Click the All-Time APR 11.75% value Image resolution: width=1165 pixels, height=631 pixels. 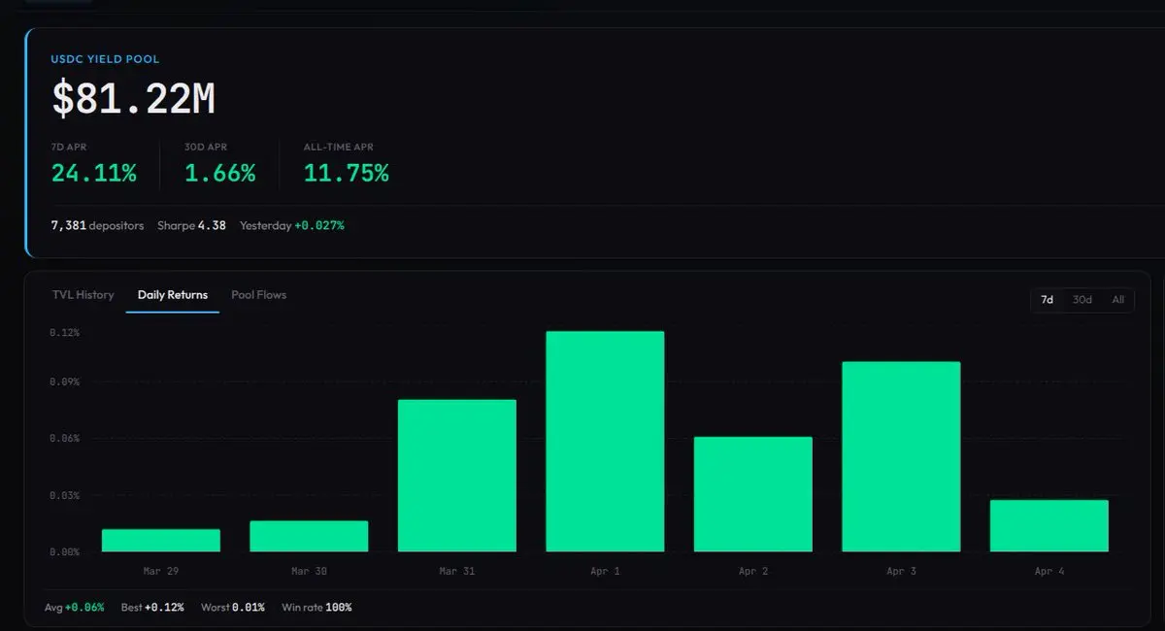347,174
